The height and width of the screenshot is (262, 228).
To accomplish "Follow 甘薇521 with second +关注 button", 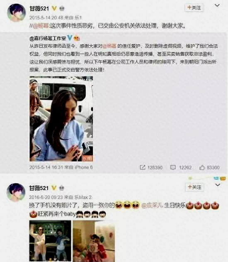I will (194, 187).
